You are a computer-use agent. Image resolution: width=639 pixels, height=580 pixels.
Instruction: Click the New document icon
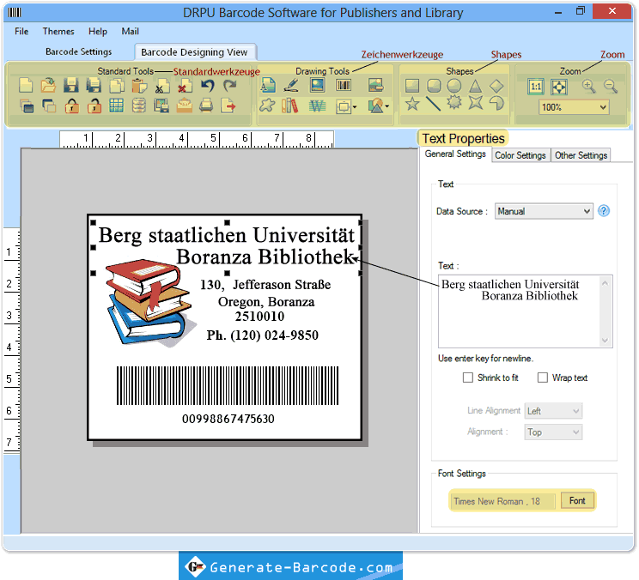[x=26, y=86]
